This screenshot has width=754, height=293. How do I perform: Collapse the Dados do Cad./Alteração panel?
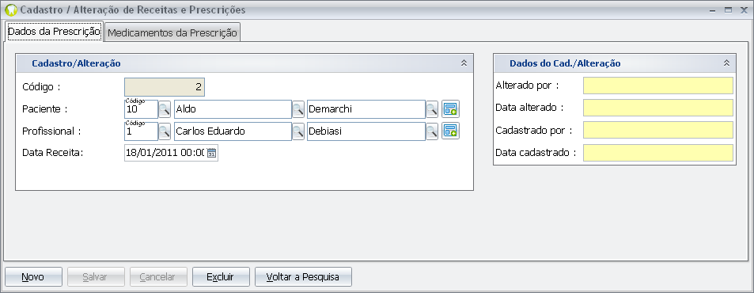coord(726,63)
